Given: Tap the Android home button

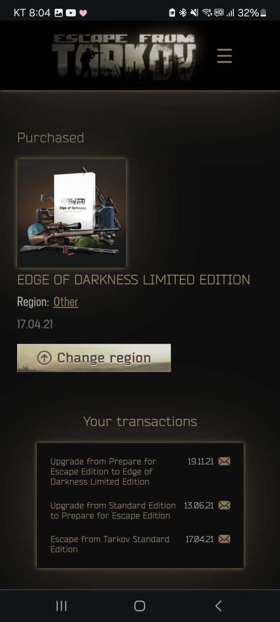Looking at the screenshot, I should 139,605.
